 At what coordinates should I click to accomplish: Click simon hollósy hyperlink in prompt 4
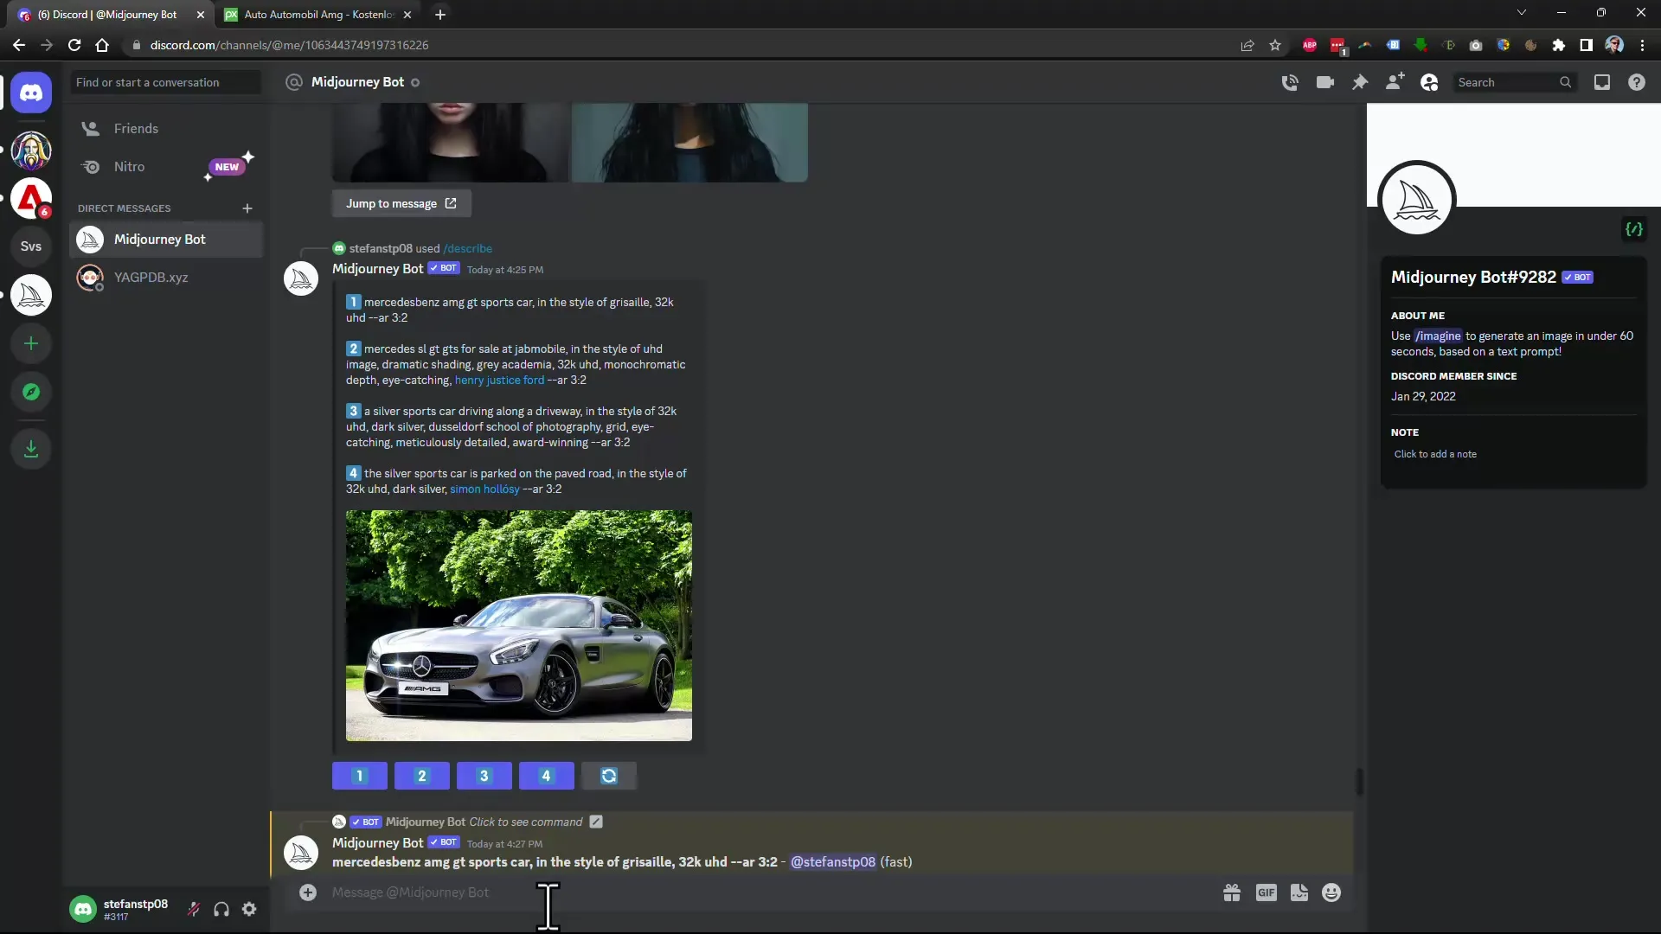[484, 488]
